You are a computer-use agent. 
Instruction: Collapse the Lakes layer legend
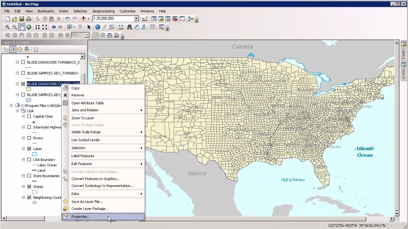23,149
